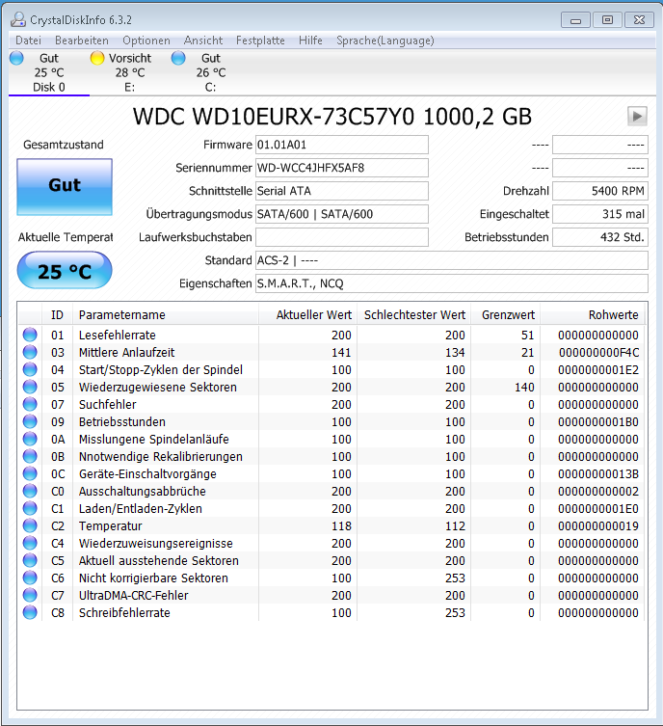The height and width of the screenshot is (726, 663).
Task: Click the Standard ACS-2 field
Action: [x=452, y=260]
